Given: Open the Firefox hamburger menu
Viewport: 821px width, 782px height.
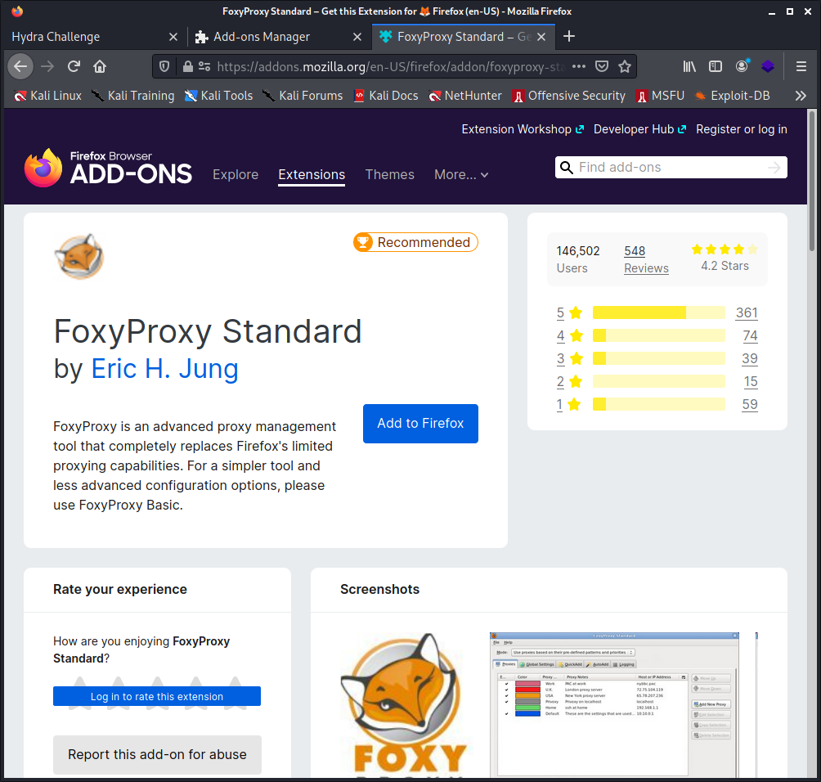Looking at the screenshot, I should click(x=801, y=66).
